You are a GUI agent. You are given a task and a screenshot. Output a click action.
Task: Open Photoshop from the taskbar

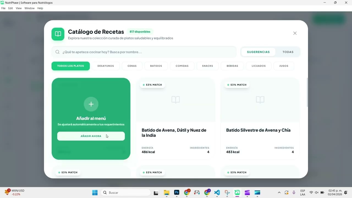point(177,193)
